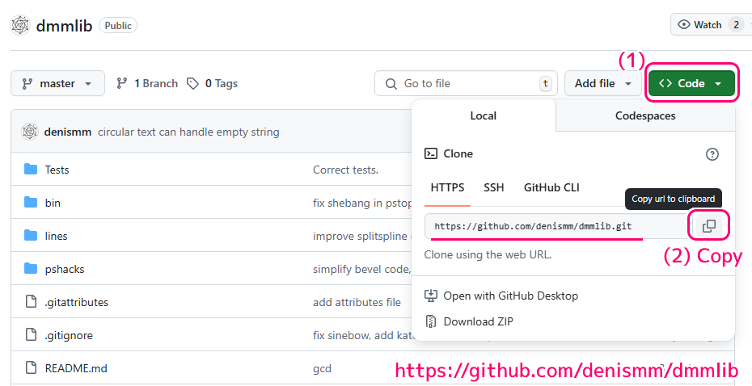Open the 1 Branch link
Screen dimensions: 752x386
tap(147, 83)
